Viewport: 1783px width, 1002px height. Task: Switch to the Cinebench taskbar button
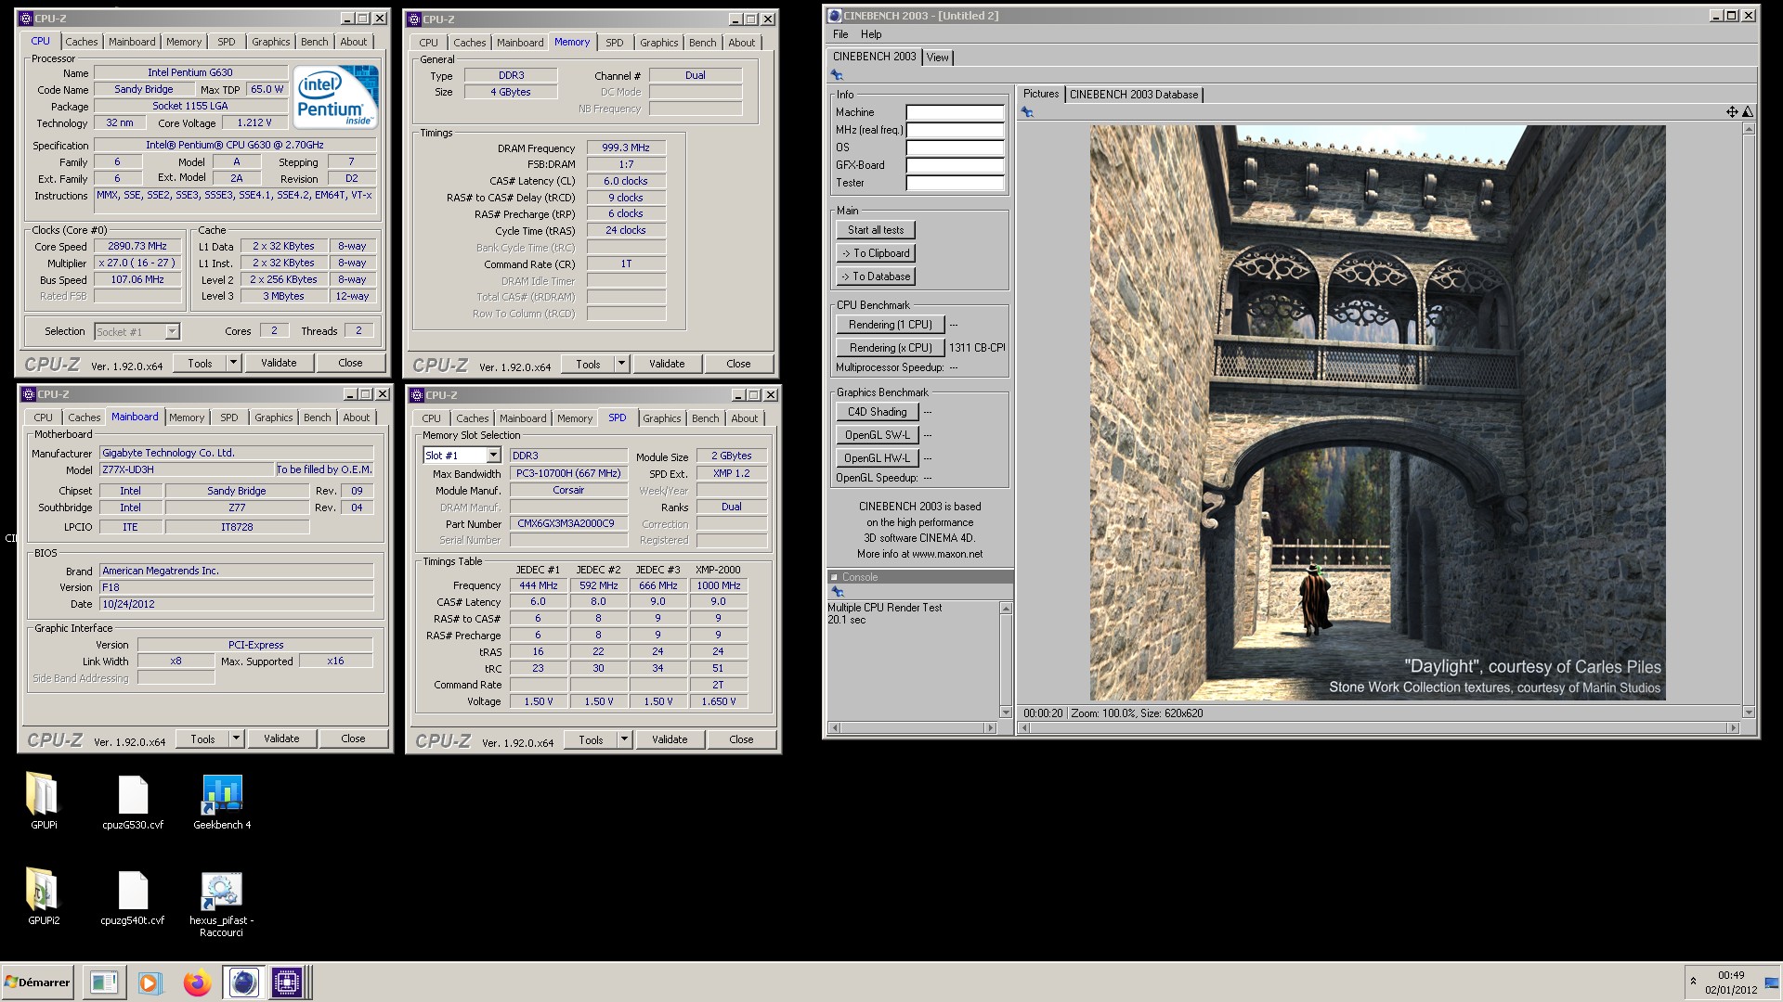coord(243,983)
